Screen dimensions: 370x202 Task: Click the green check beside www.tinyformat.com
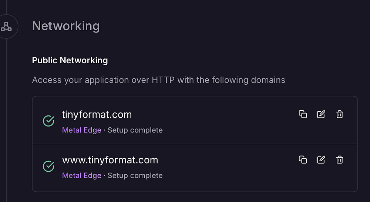48,166
